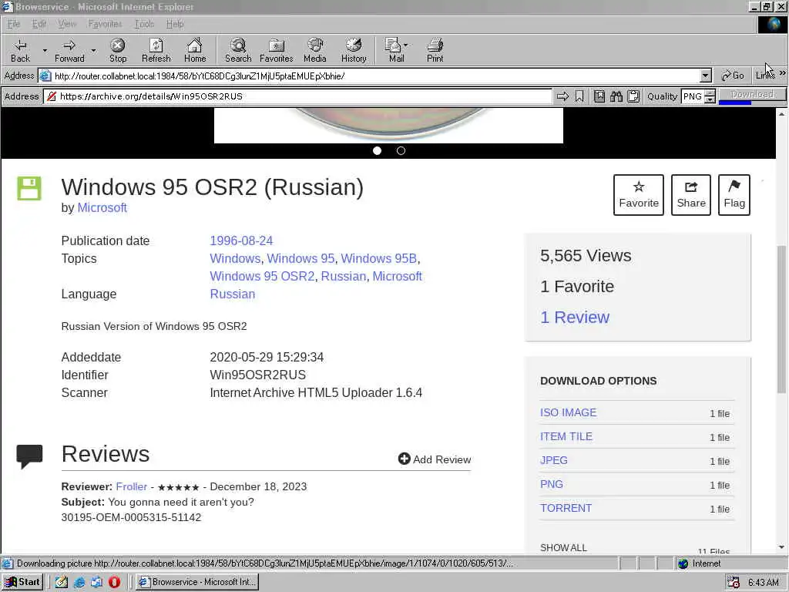This screenshot has width=789, height=592.
Task: Click the Outlook Express quick launch icon
Action: pos(96,582)
